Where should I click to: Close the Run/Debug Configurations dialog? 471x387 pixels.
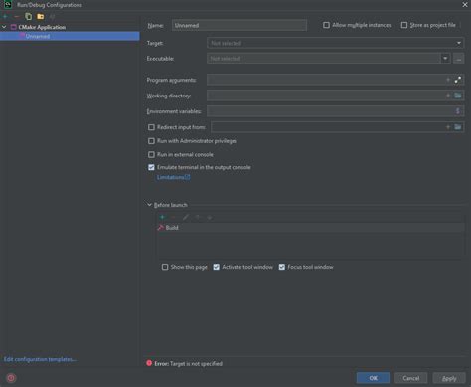[x=465, y=5]
